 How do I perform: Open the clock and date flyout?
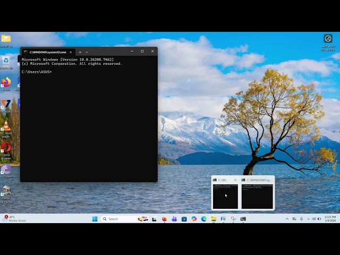pyautogui.click(x=330, y=219)
